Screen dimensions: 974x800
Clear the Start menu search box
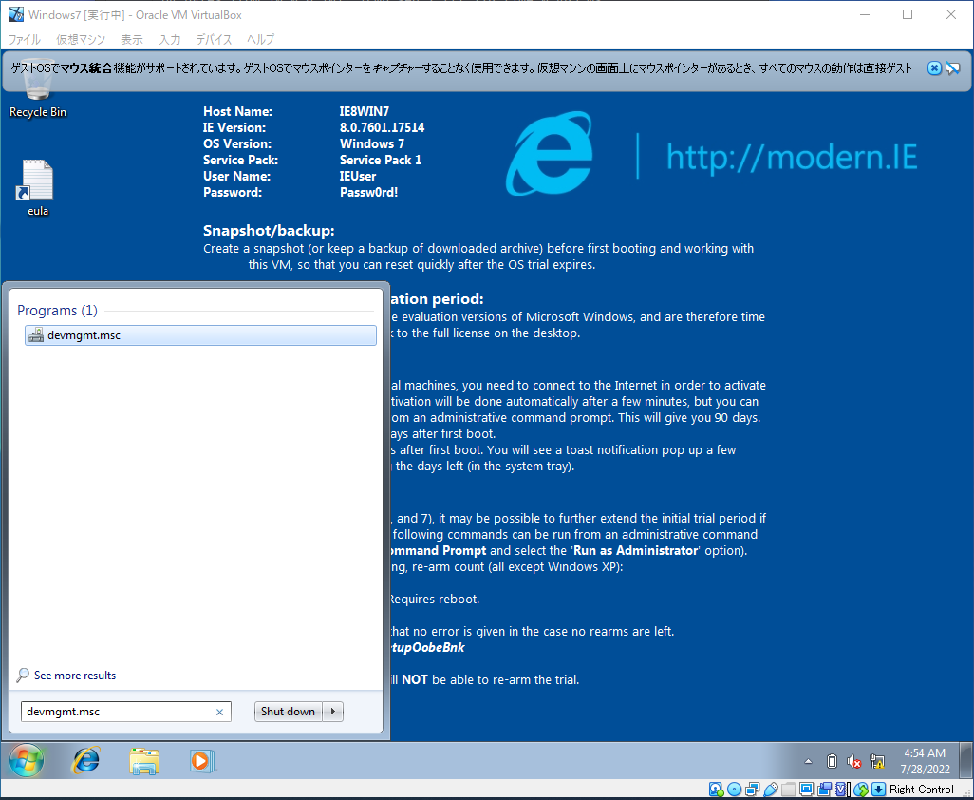tap(219, 713)
